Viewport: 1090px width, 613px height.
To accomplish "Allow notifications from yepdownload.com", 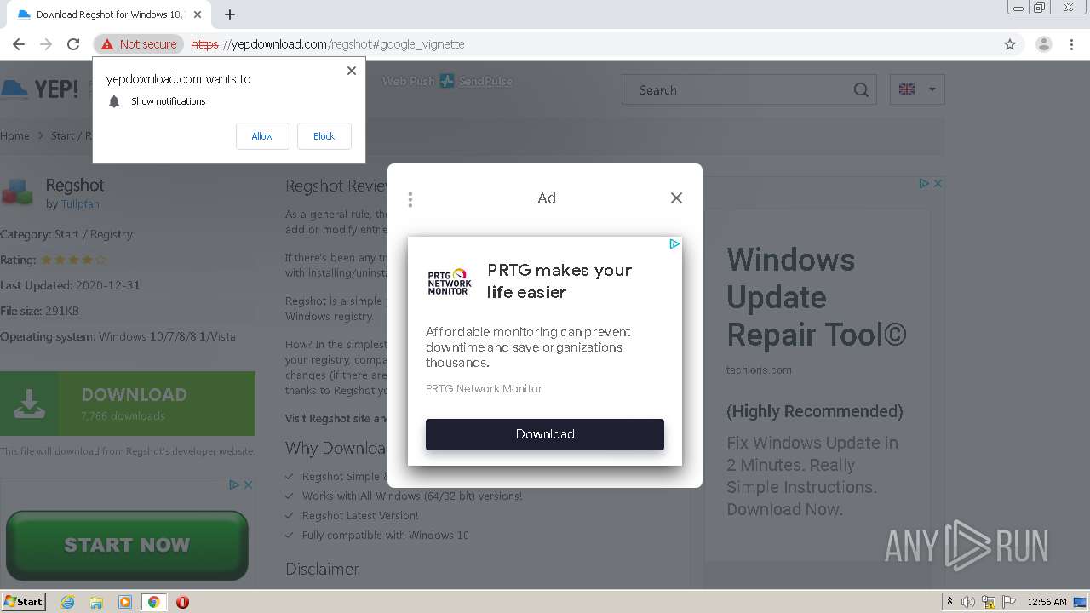I will point(262,136).
